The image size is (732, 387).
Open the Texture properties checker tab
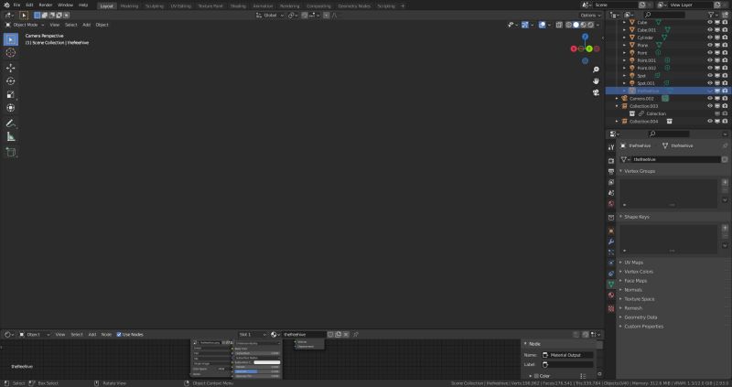tap(611, 308)
